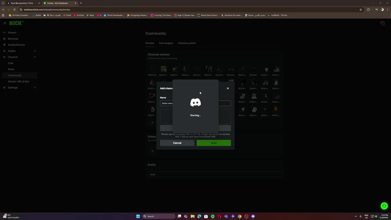
Task: Open the Gmail bookmark
Action: coord(67,15)
